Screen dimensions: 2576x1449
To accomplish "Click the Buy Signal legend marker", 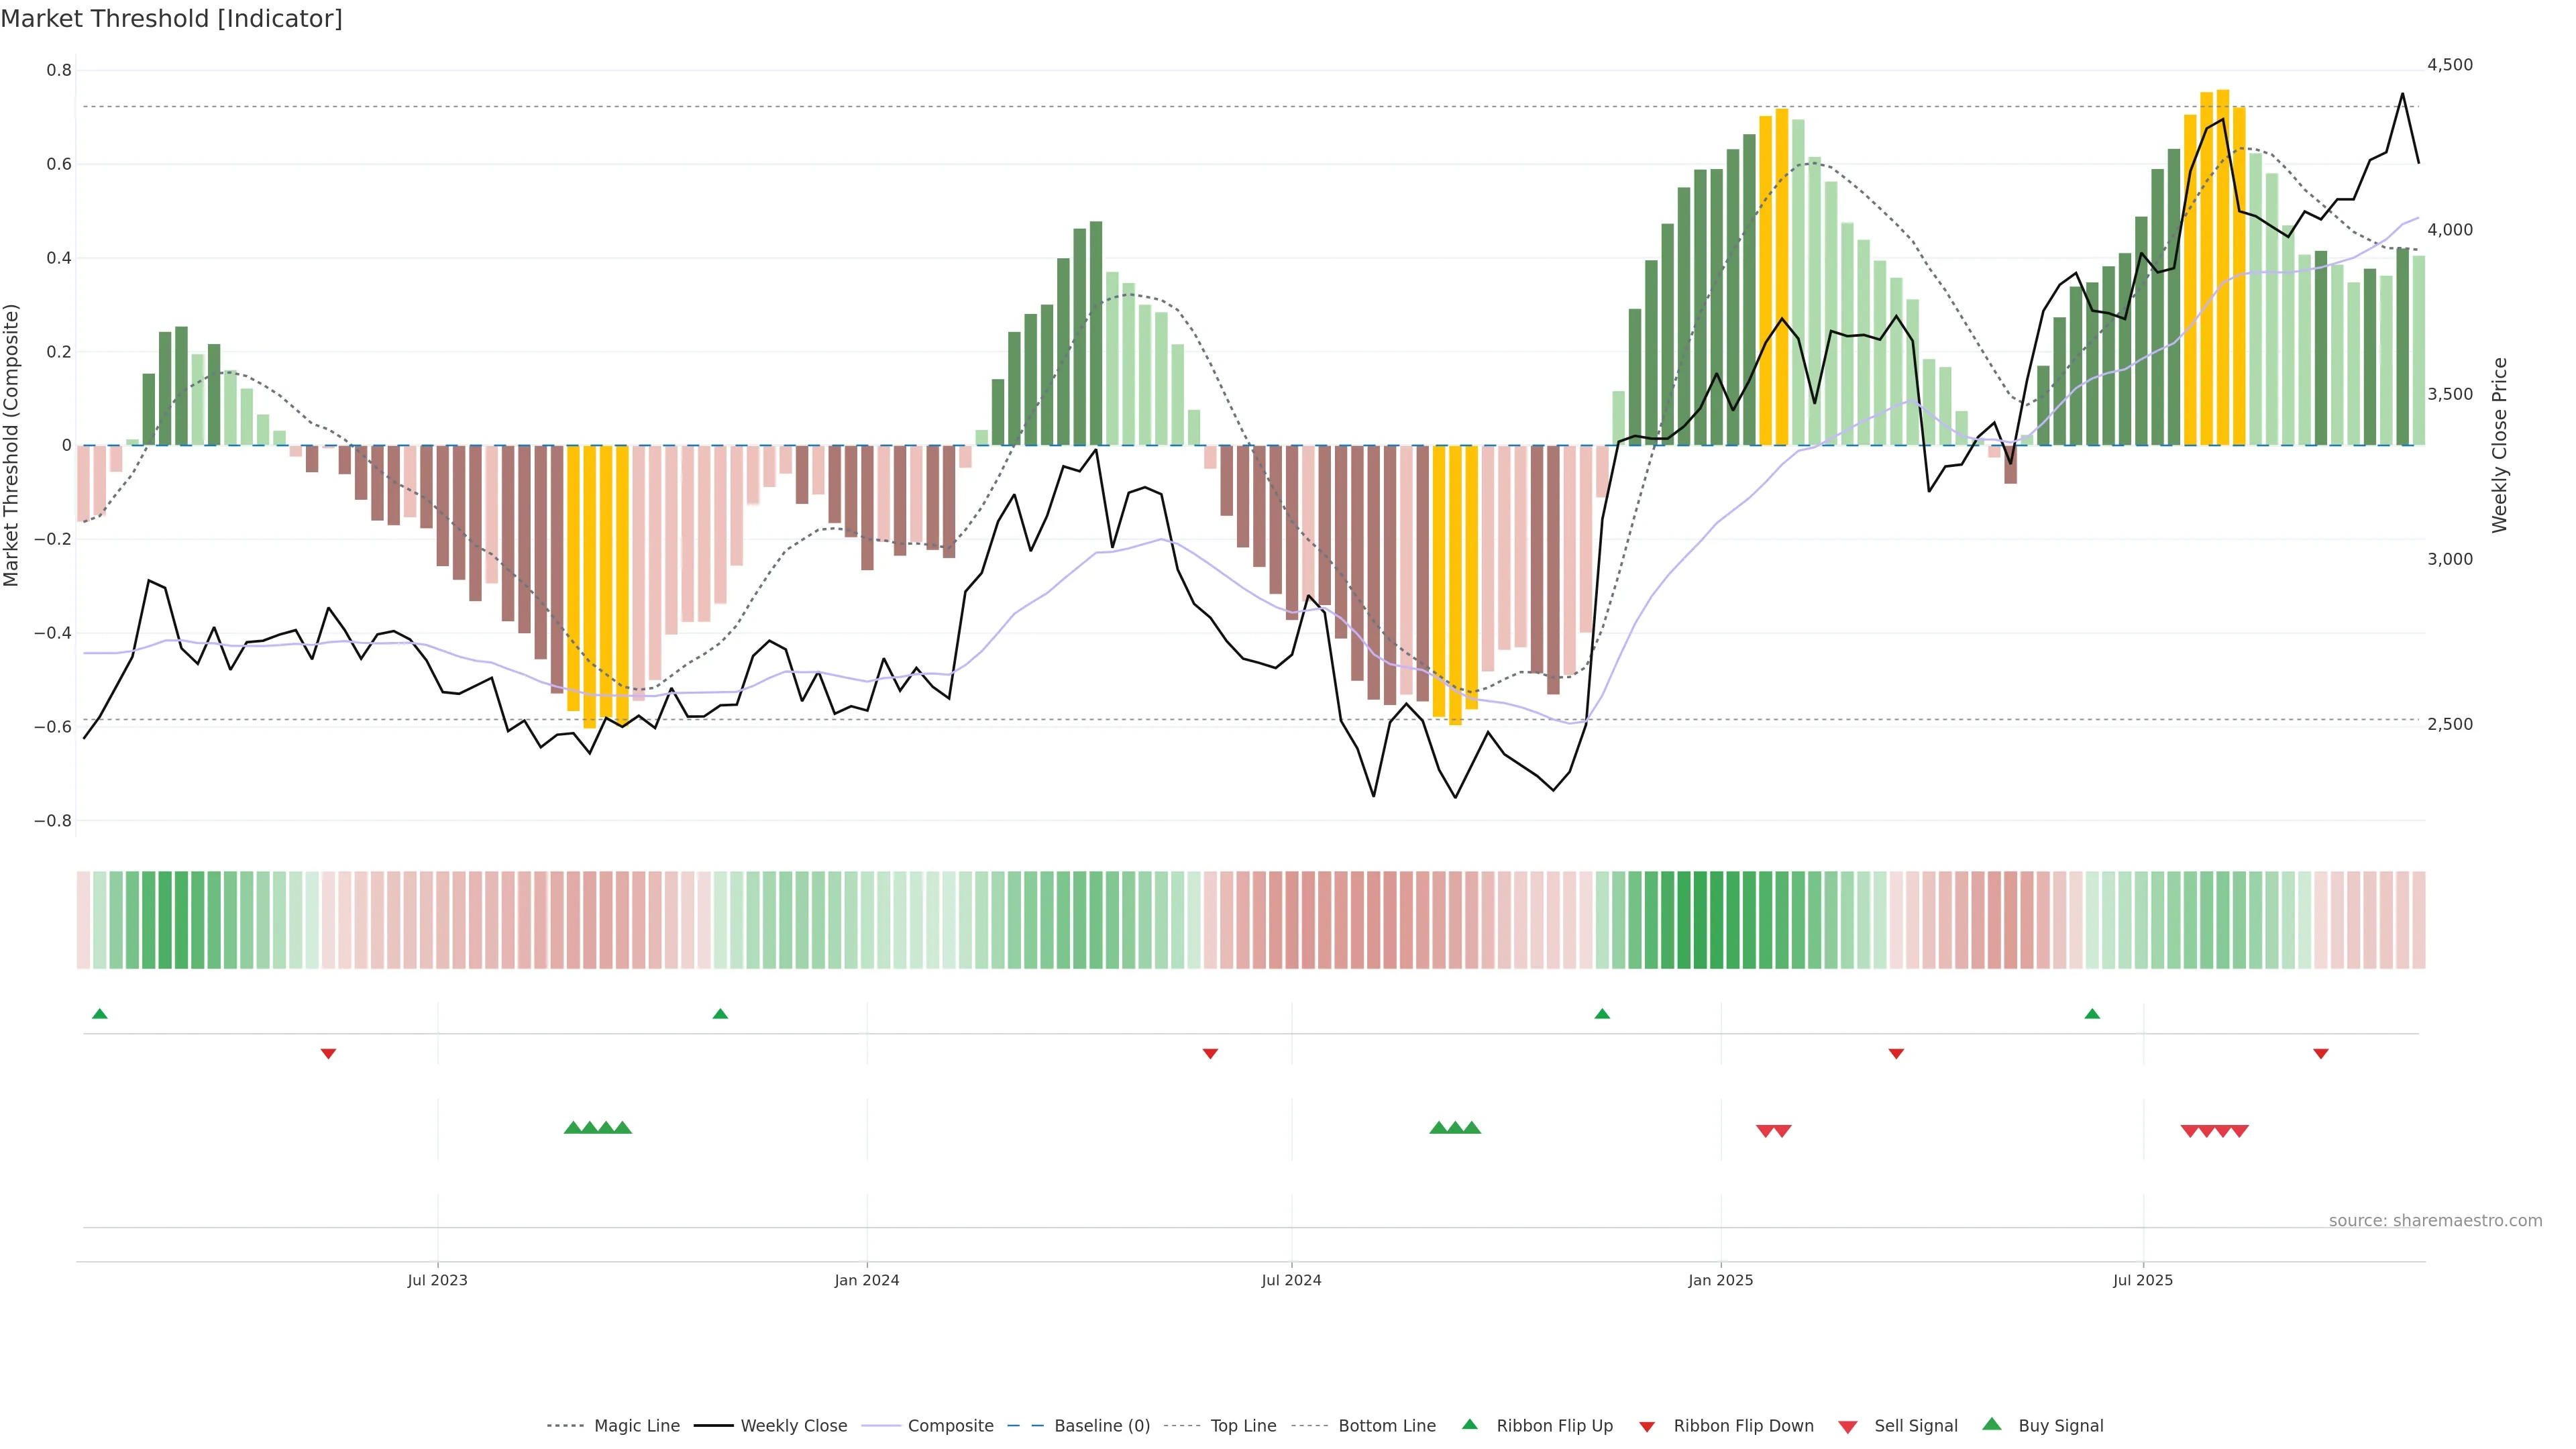I will 1992,1425.
